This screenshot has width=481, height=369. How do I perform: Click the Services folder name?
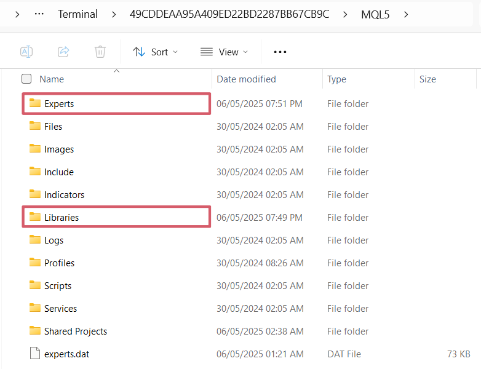(x=60, y=309)
